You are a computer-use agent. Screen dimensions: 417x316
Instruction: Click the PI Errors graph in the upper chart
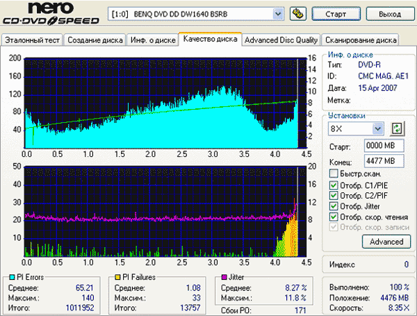[165, 103]
